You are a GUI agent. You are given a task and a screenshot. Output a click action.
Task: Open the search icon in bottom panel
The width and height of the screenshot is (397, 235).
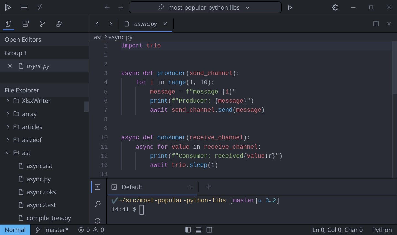click(98, 204)
